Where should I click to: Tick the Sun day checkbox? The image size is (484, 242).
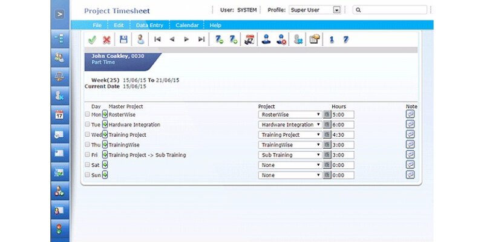pyautogui.click(x=88, y=175)
